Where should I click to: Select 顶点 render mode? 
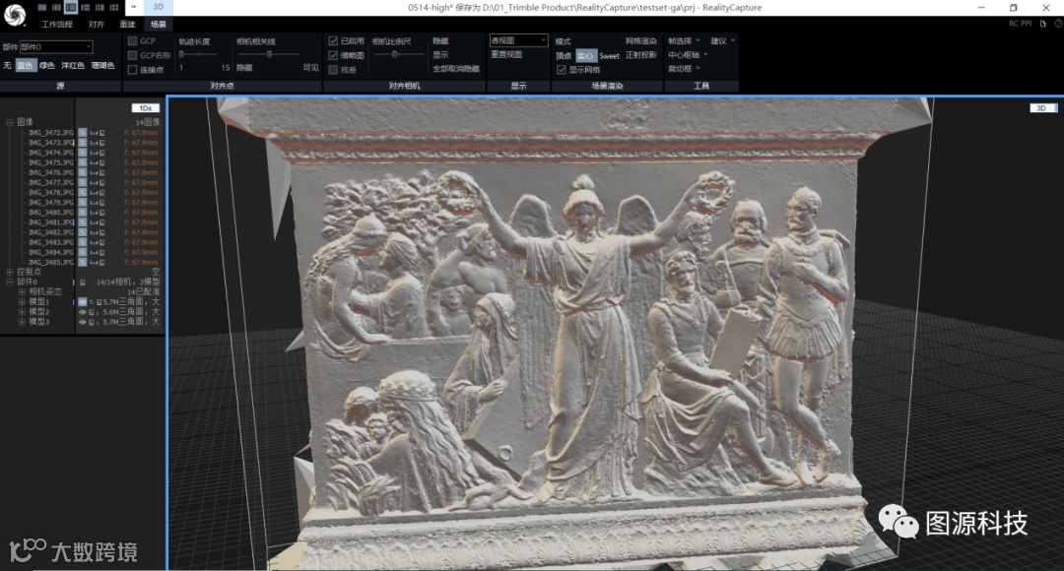[564, 55]
